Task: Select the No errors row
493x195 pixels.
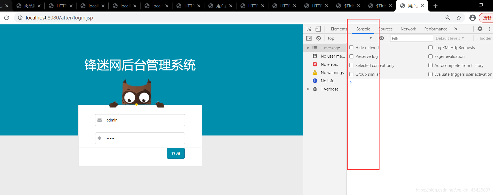Action: [325, 64]
